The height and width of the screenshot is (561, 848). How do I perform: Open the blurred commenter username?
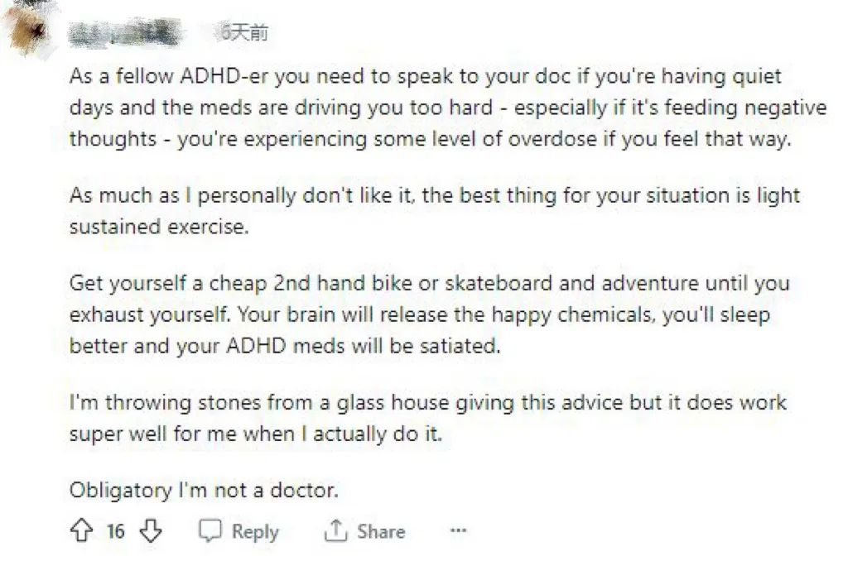coord(123,34)
